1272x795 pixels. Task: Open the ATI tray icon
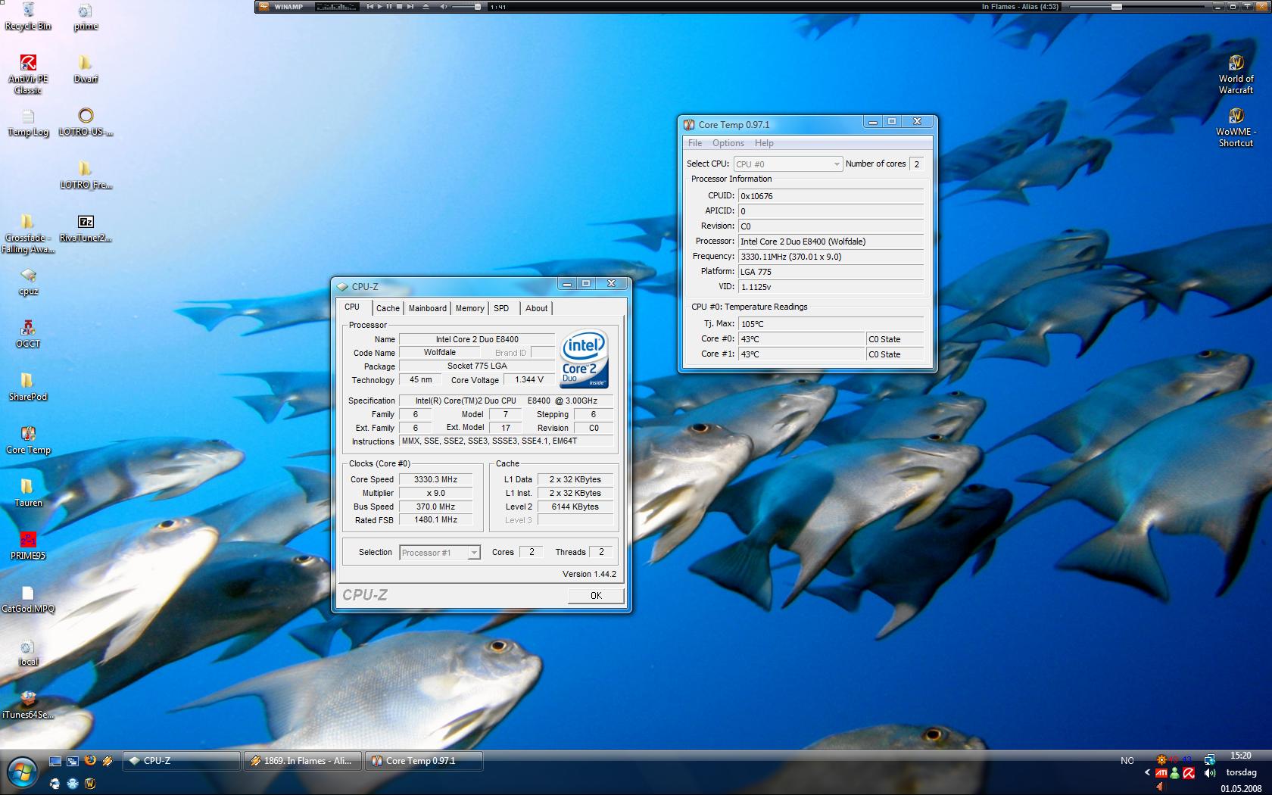click(x=1161, y=773)
